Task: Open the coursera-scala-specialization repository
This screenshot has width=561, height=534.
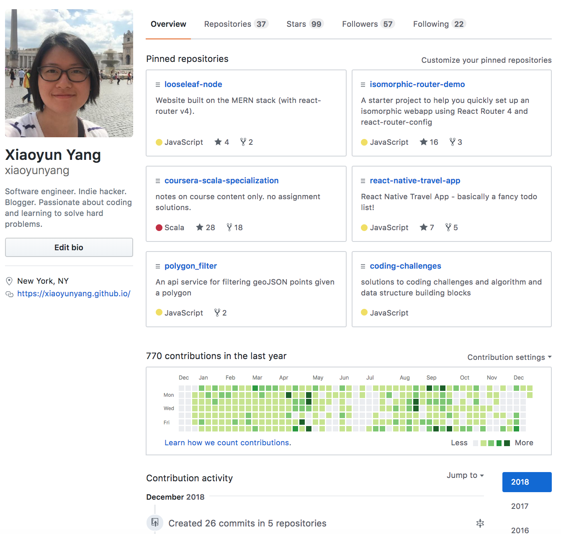Action: pyautogui.click(x=221, y=181)
